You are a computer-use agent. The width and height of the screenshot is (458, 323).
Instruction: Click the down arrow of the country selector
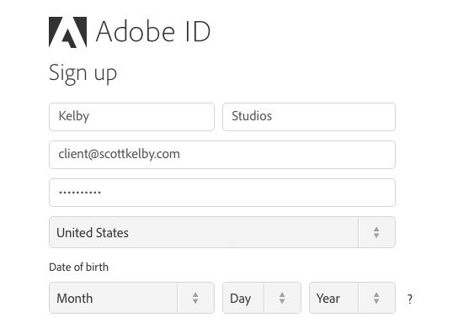pyautogui.click(x=376, y=236)
